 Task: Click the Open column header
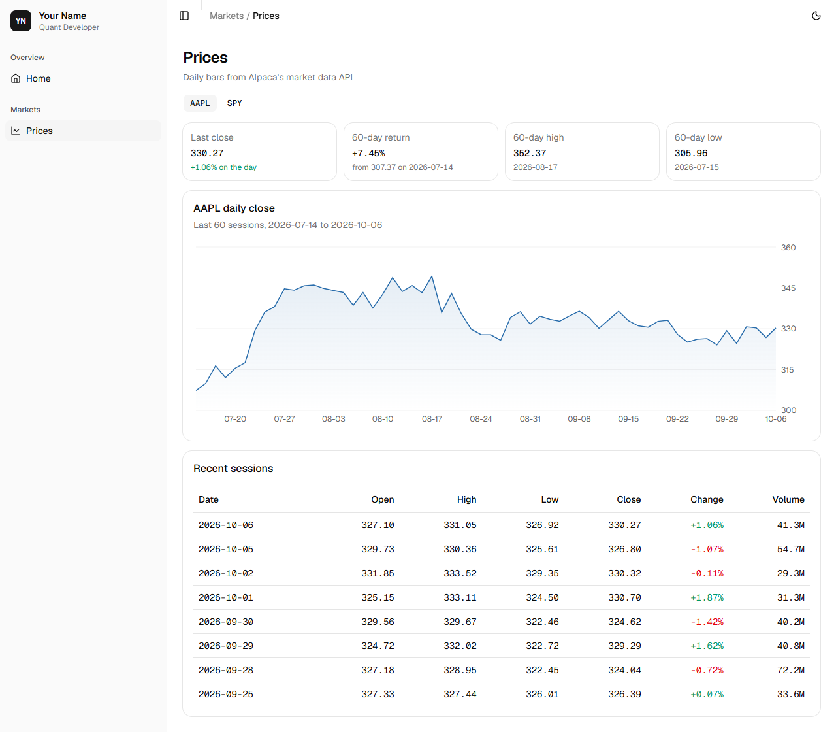click(383, 499)
